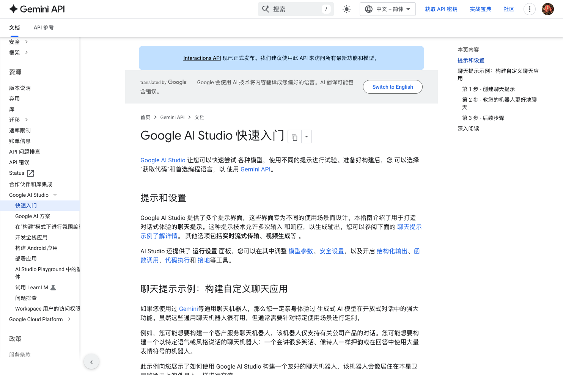This screenshot has height=375, width=563.
Task: Open the dropdown arrow beside the copy button
Action: (x=307, y=137)
